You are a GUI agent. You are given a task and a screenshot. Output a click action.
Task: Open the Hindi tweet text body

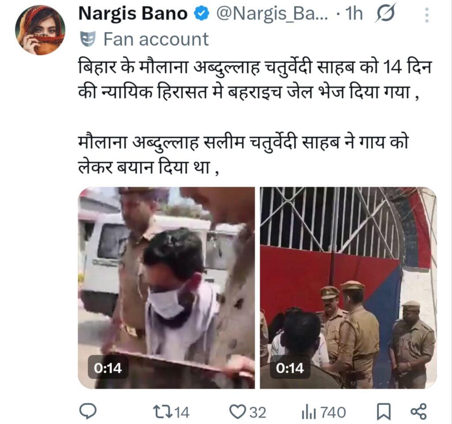pos(255,117)
